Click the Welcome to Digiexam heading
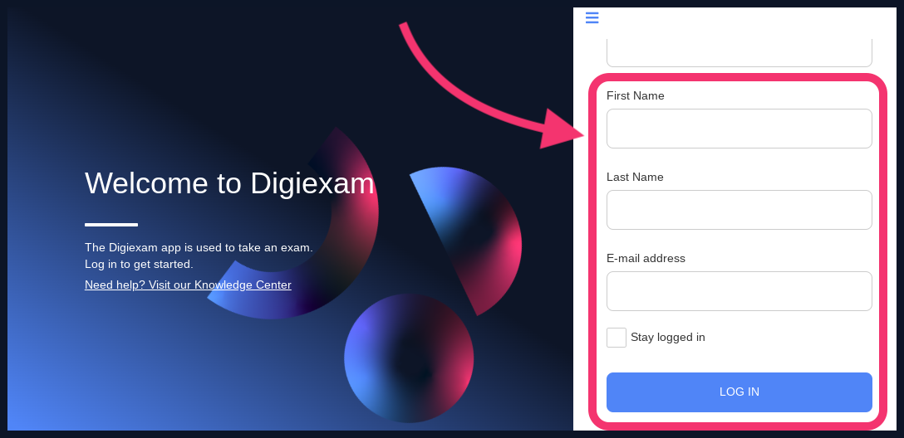 [x=229, y=183]
